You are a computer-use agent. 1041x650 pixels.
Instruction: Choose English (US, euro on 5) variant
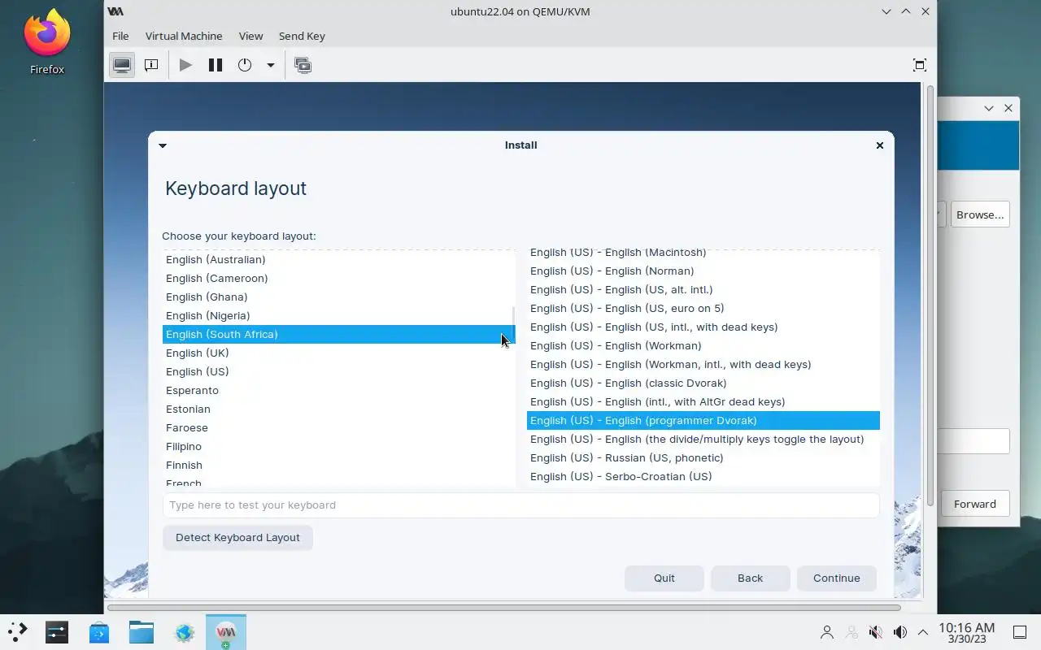click(x=703, y=308)
